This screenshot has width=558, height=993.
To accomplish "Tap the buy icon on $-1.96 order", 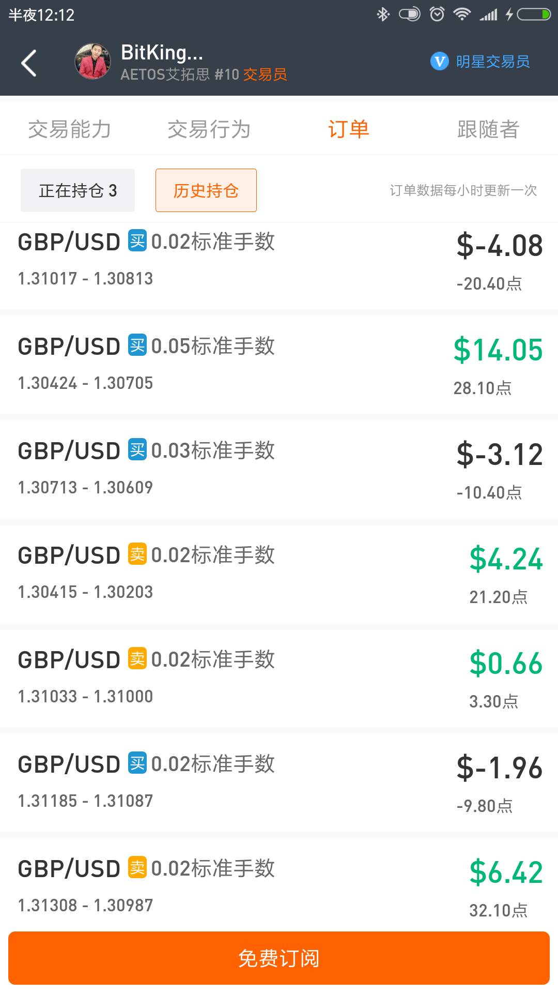I will [137, 763].
